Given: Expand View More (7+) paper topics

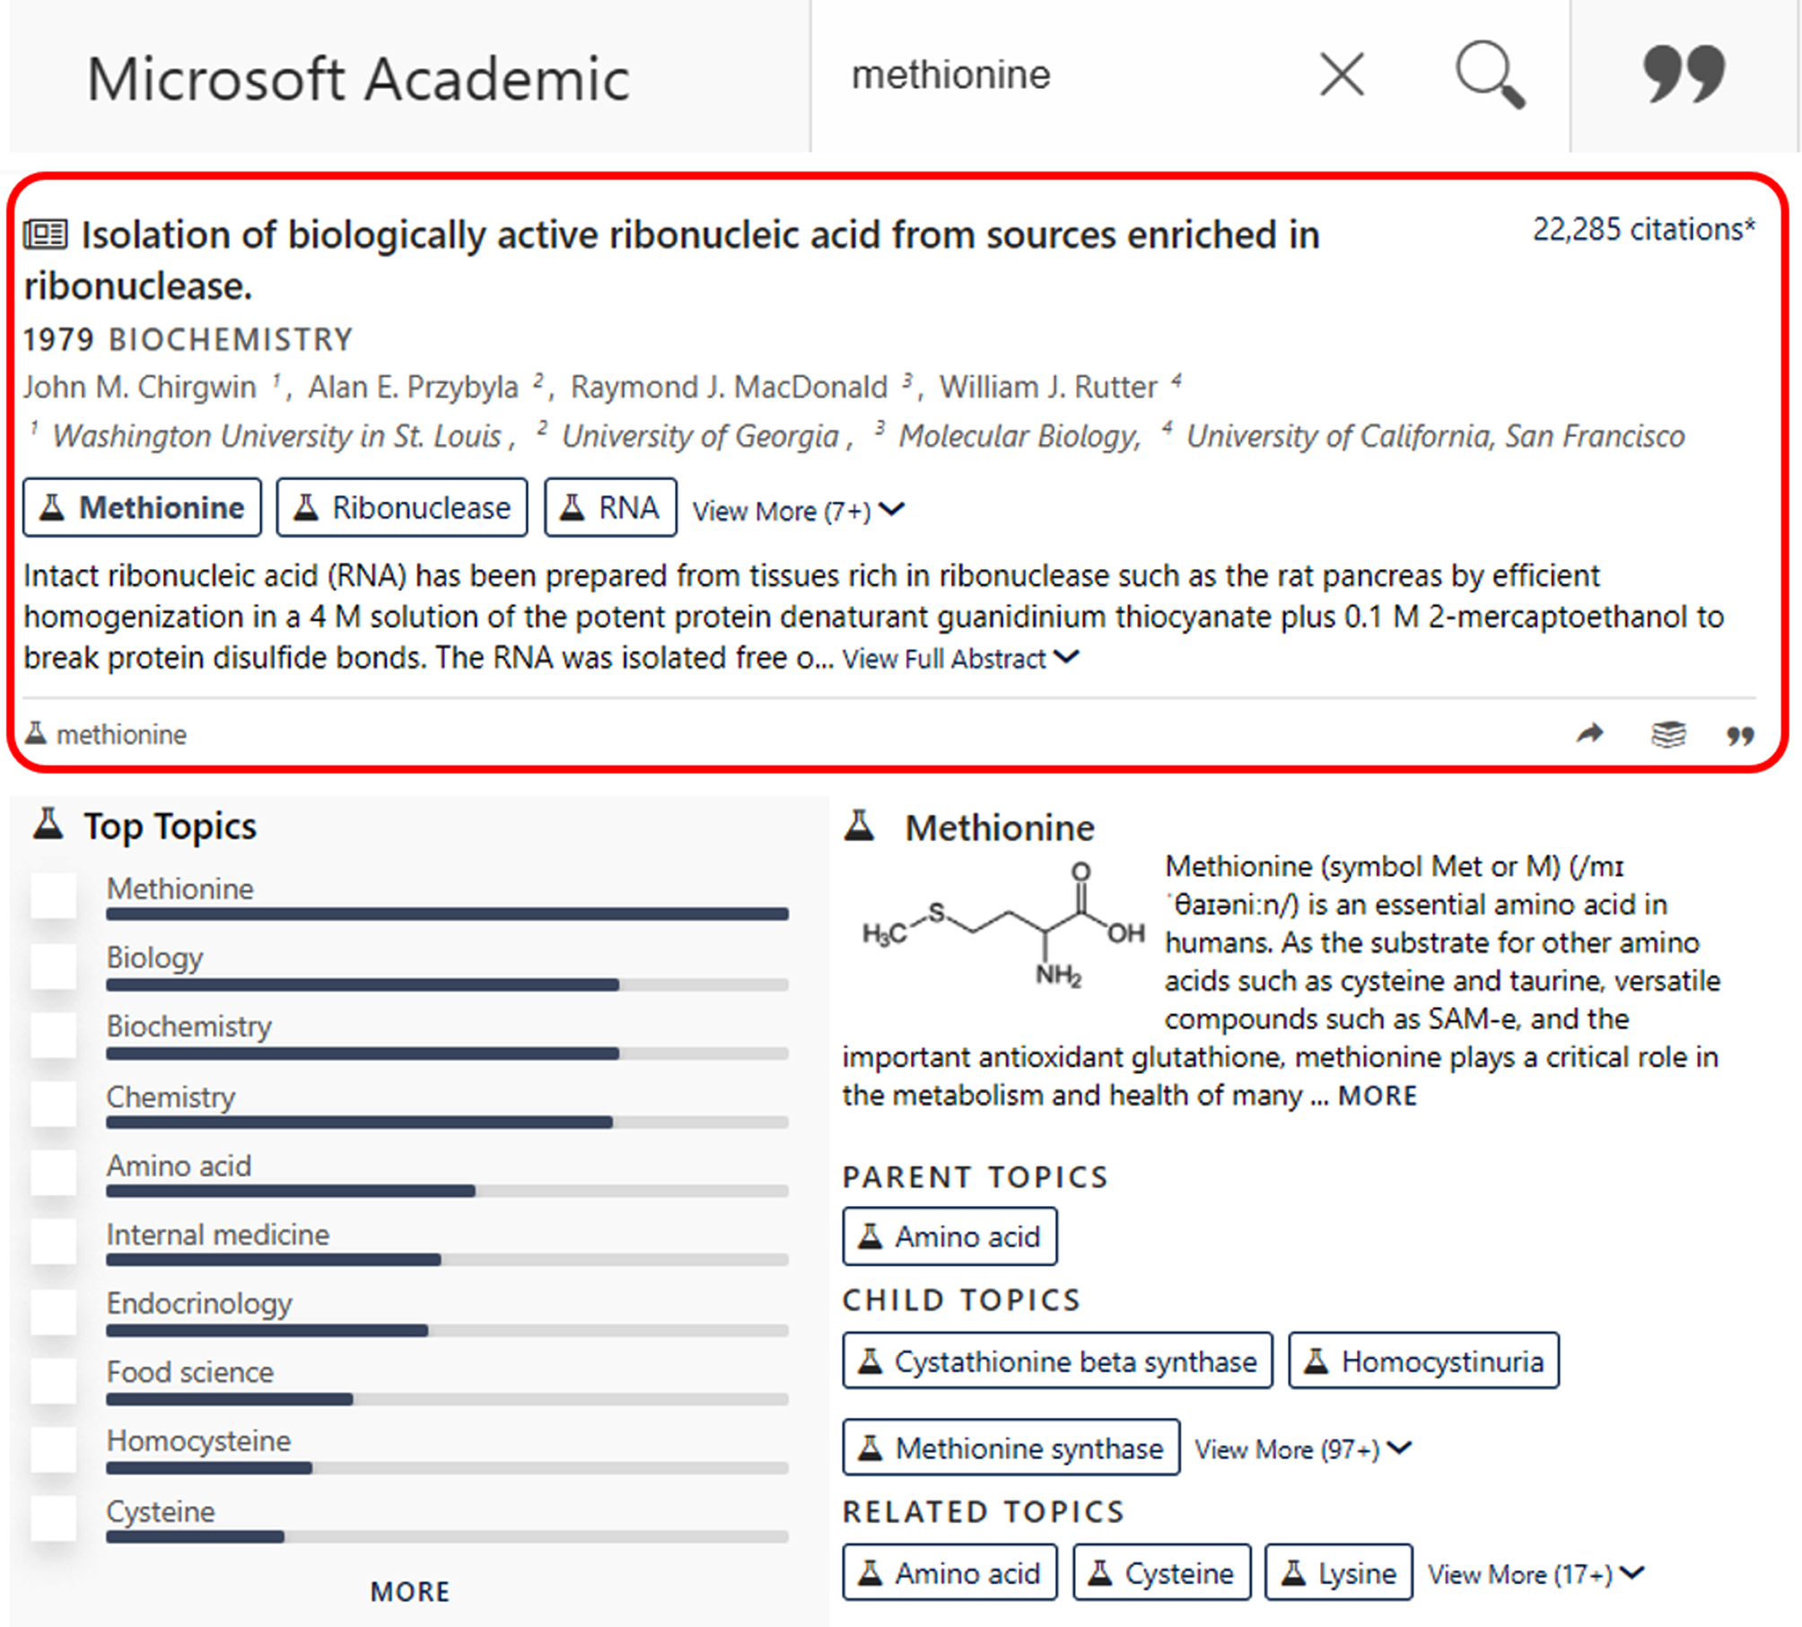Looking at the screenshot, I should pos(798,511).
